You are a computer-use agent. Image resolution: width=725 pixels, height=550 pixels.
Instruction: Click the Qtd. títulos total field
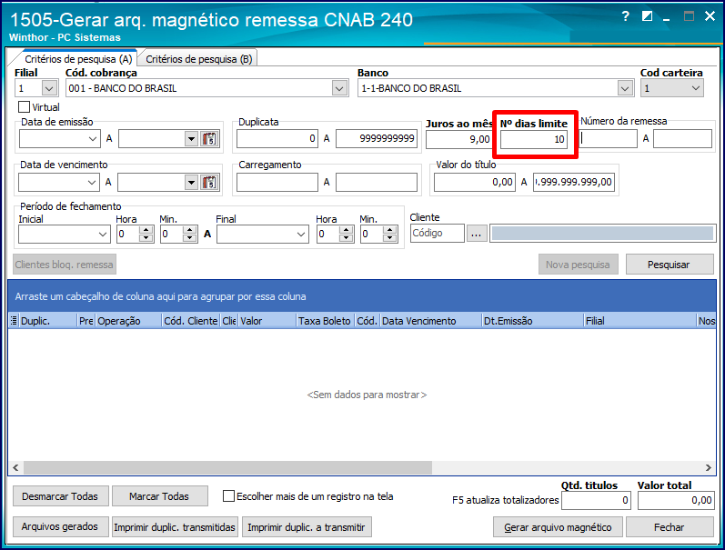click(x=596, y=501)
